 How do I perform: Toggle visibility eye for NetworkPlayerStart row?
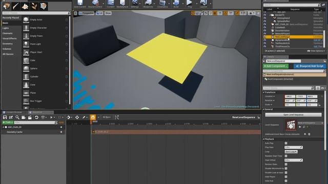pyautogui.click(x=265, y=34)
